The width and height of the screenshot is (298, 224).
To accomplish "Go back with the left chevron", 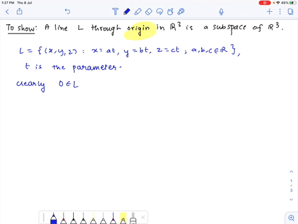I will (7, 12).
